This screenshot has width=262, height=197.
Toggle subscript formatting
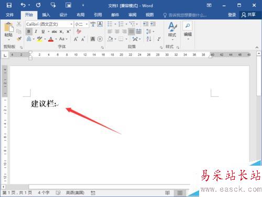(x=61, y=32)
